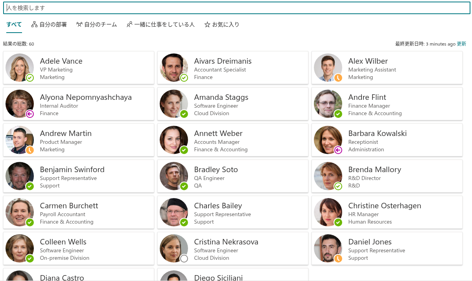Screen dimensions: 472x281
Task: Click Christine Osterhagen's status badge
Action: coord(338,222)
